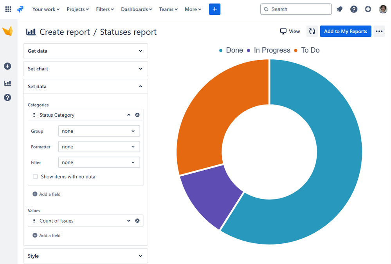Image resolution: width=391 pixels, height=264 pixels.
Task: Expand the Set chart section
Action: point(86,69)
